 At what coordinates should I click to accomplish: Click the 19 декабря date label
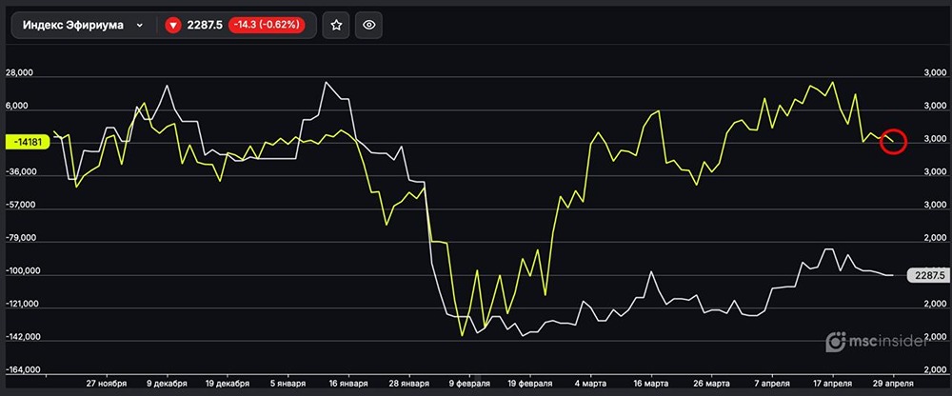pos(228,384)
